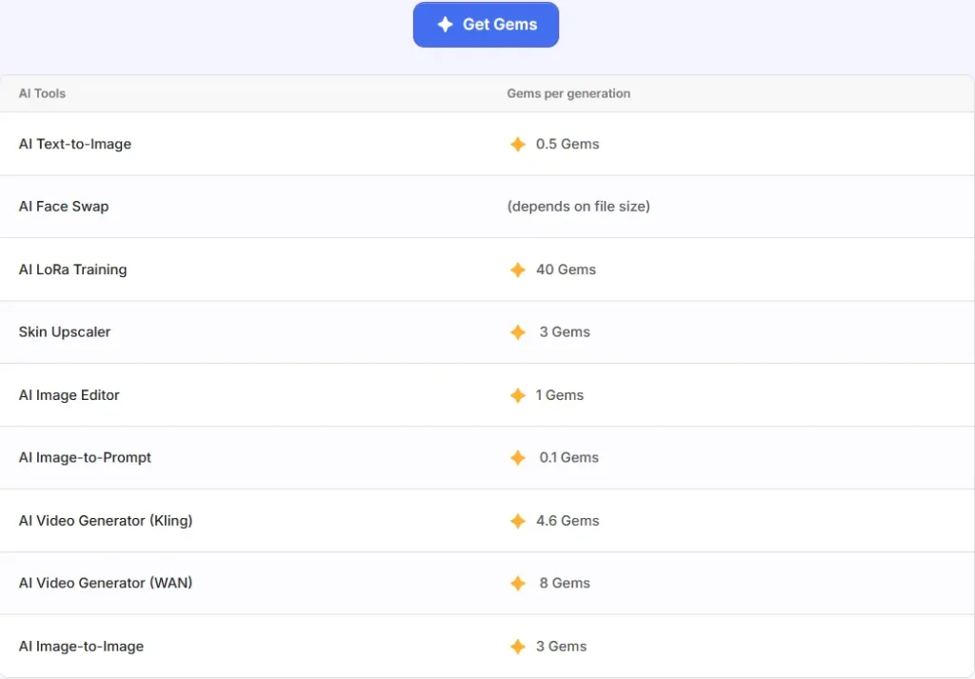Select AI Video Generator (WAN) label
Screen dimensions: 975x679
pyautogui.click(x=106, y=583)
